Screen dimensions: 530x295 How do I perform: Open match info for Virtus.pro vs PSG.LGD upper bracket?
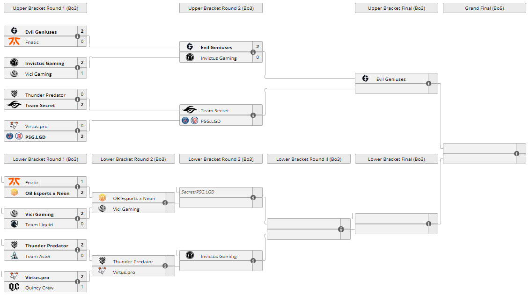[78, 131]
